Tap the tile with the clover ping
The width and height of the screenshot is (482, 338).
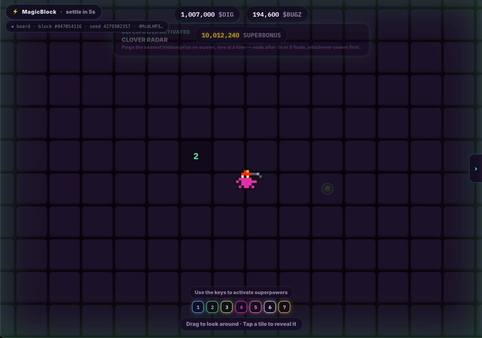(327, 188)
